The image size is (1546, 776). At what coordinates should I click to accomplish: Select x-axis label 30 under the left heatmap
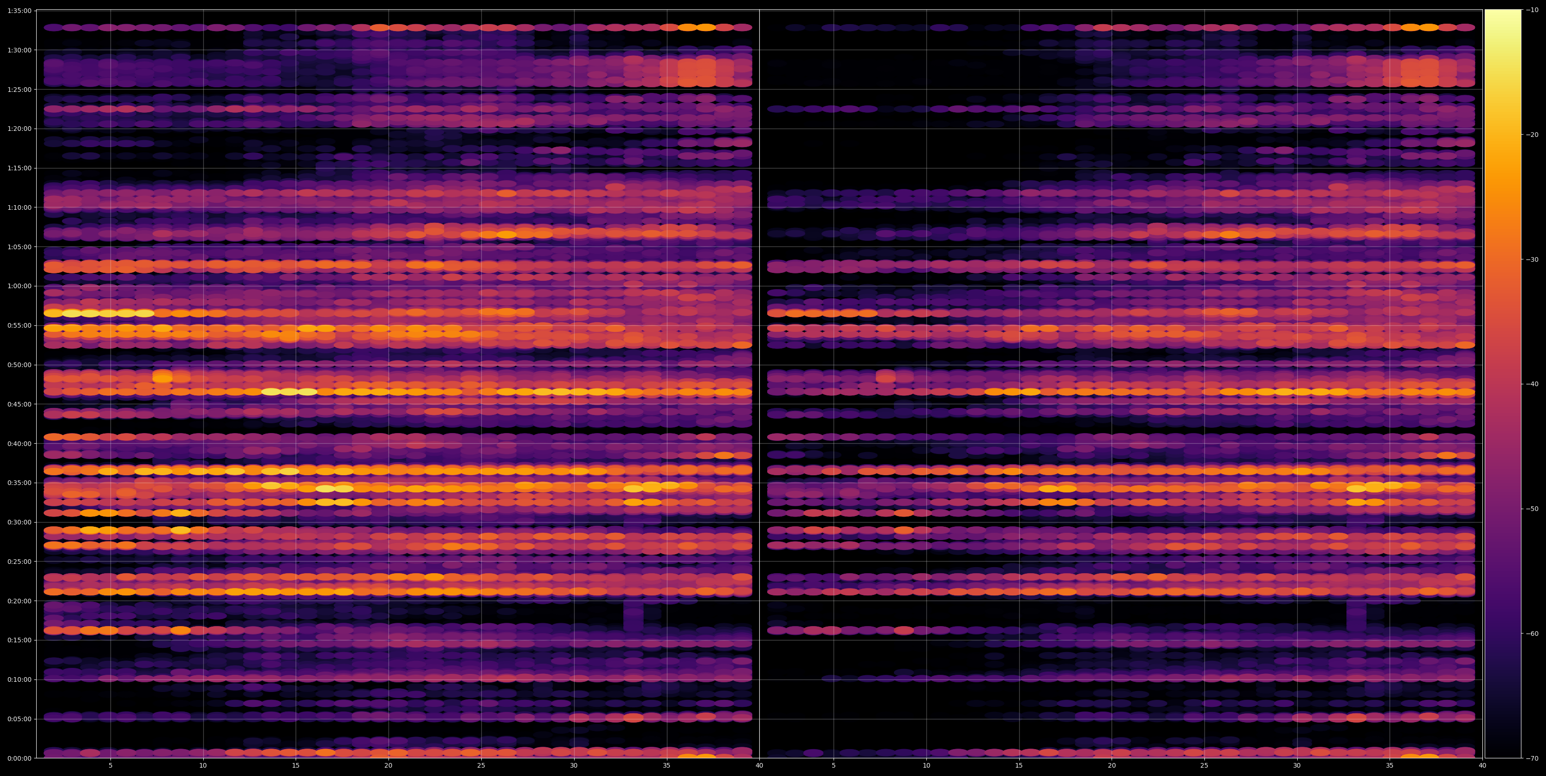tap(574, 766)
